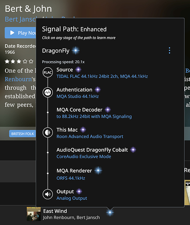Screen dimensions: 190x225
Task: Click the East Wind album art thumbnail
Action: tap(34, 214)
